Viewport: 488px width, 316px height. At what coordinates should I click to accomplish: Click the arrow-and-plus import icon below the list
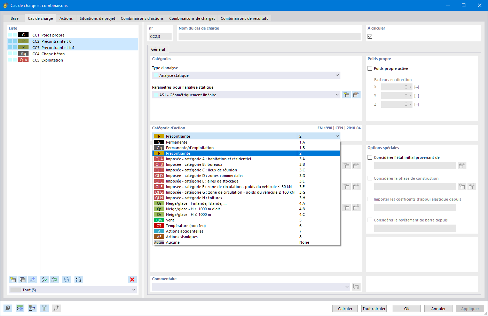(32, 279)
